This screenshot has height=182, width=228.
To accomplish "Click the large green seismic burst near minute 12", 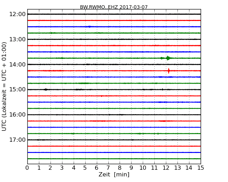I will 168,58.
